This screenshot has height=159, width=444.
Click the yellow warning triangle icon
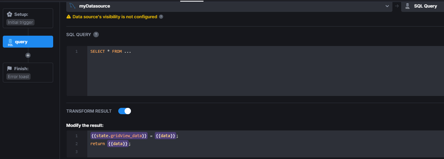(x=69, y=17)
